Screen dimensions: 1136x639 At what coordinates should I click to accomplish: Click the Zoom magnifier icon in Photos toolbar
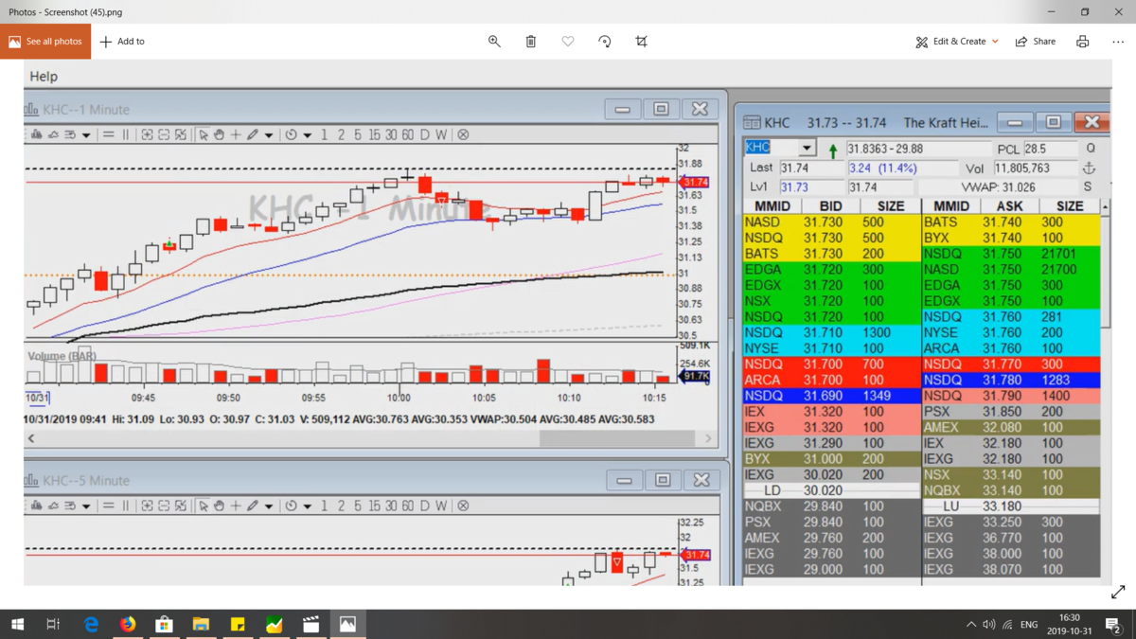pyautogui.click(x=494, y=42)
